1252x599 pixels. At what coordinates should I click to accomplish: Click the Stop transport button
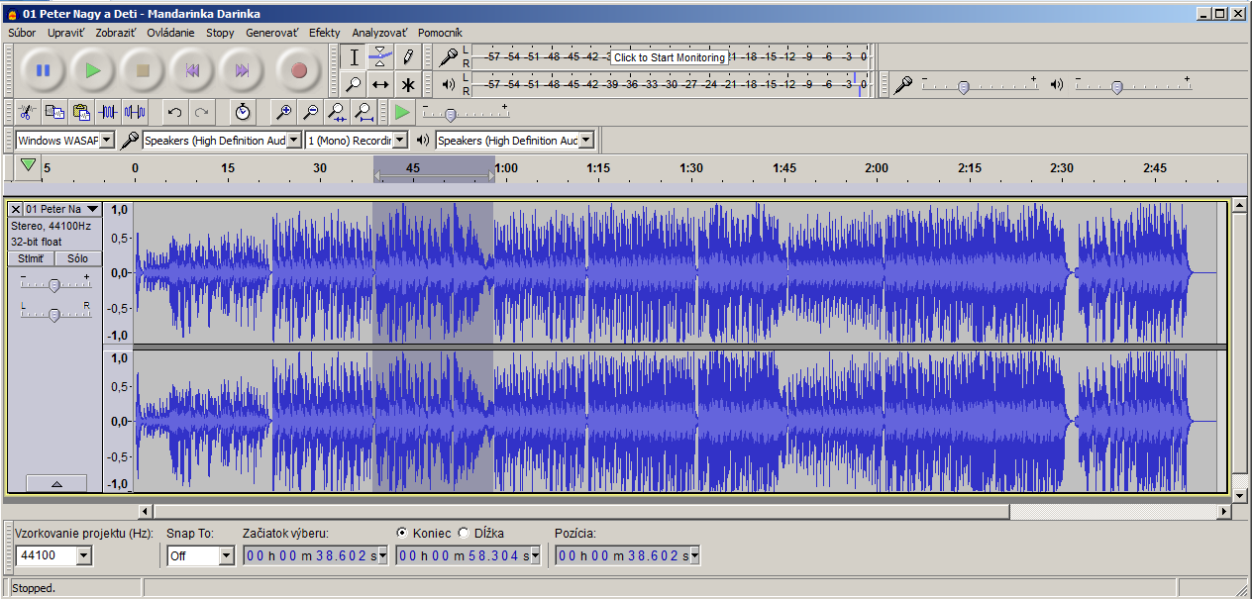click(143, 70)
